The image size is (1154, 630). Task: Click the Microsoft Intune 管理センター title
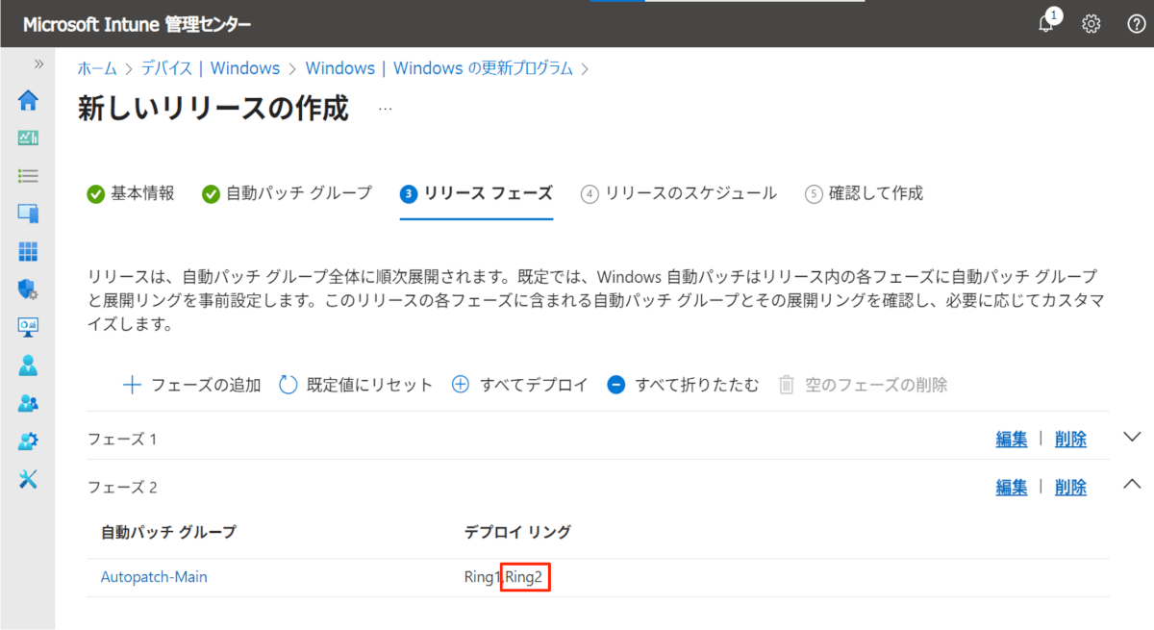tap(137, 24)
